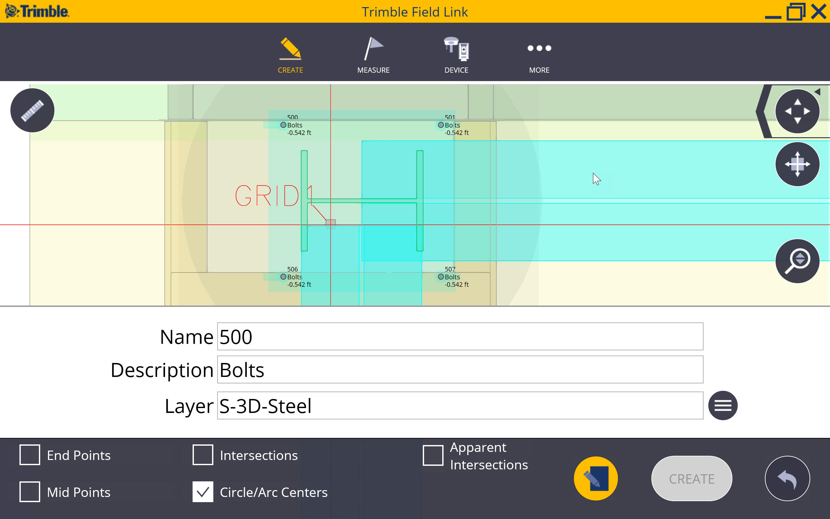Click the CREATE button

[691, 478]
